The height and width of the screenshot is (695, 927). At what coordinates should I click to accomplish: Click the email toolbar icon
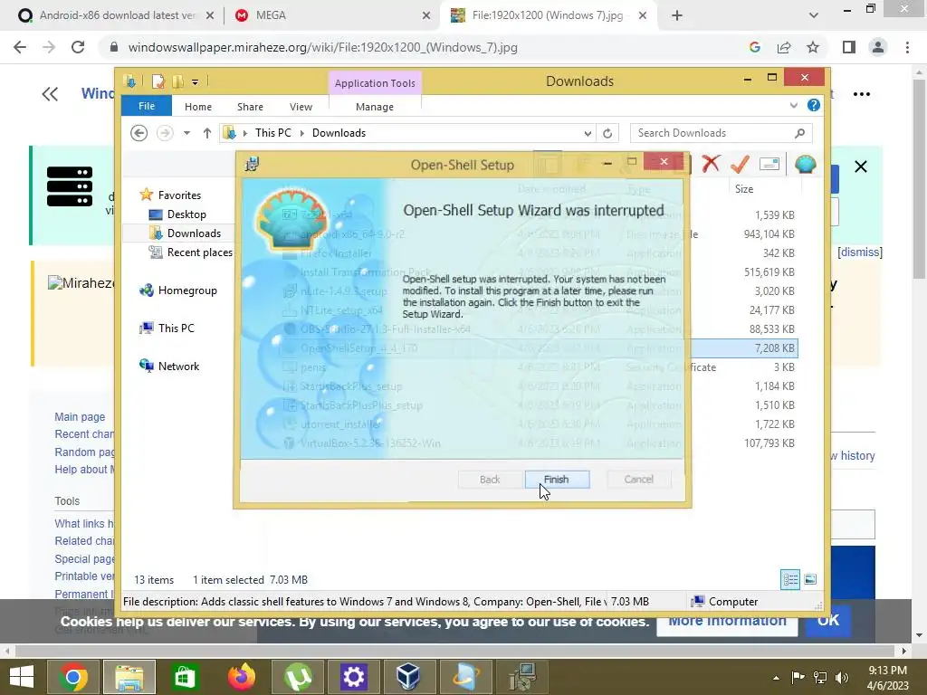(769, 164)
